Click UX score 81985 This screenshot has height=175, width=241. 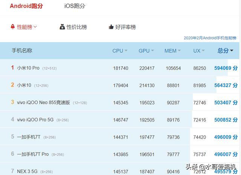(200, 85)
